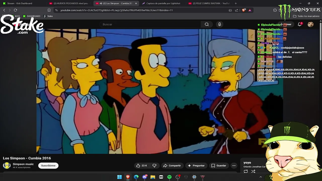This screenshot has height=181, width=322.
Task: Switch to HUEVOS POCHADOS tab
Action: click(x=69, y=3)
